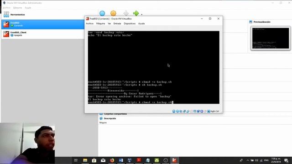Click the green Mostrar arrow toolbar icon
Viewport: 292px width, 164px height.
136,13
